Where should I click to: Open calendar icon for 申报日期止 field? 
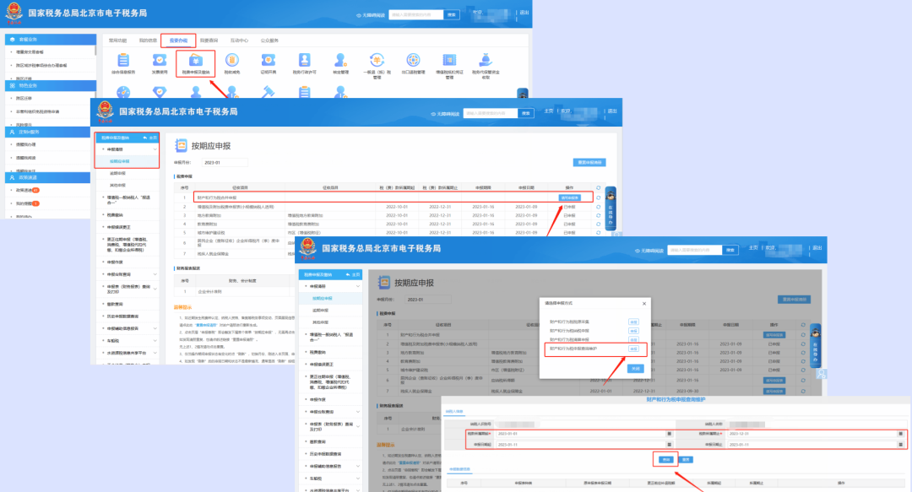[x=900, y=445]
